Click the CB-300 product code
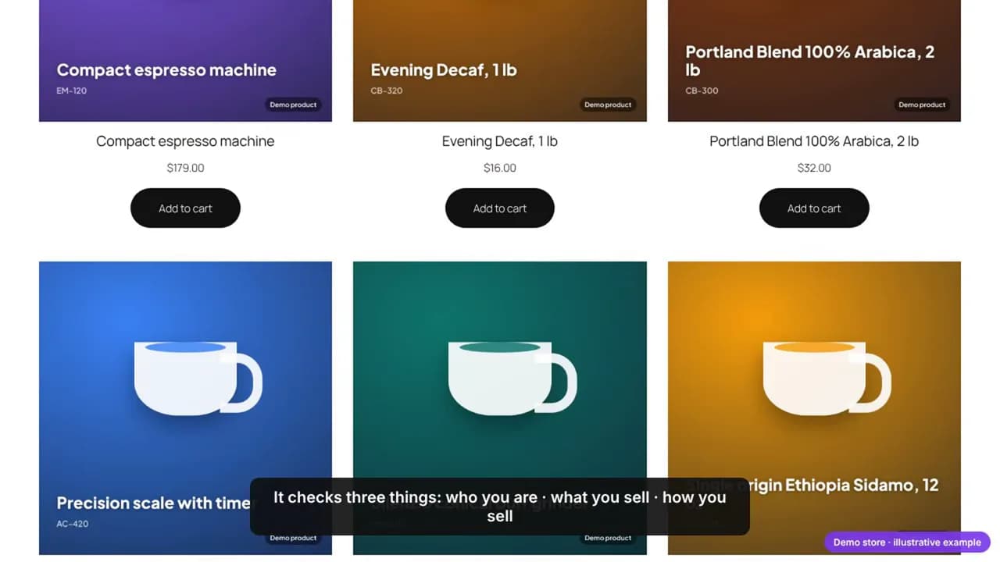 (x=702, y=91)
